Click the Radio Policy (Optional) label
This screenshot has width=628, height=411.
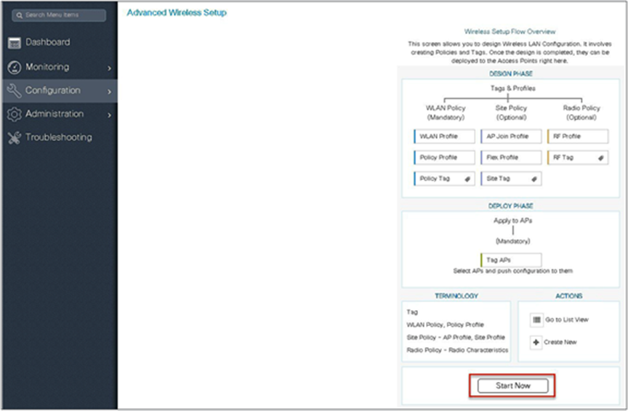point(581,113)
